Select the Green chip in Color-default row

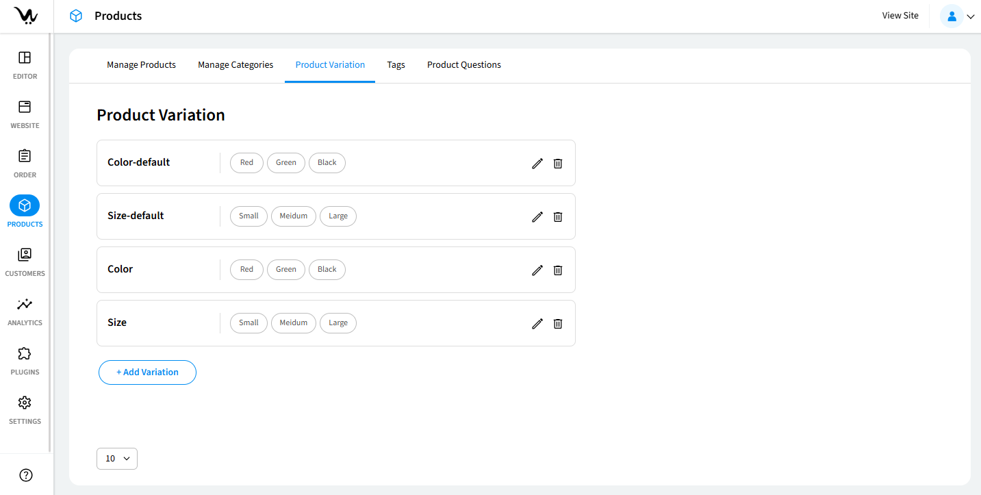286,163
